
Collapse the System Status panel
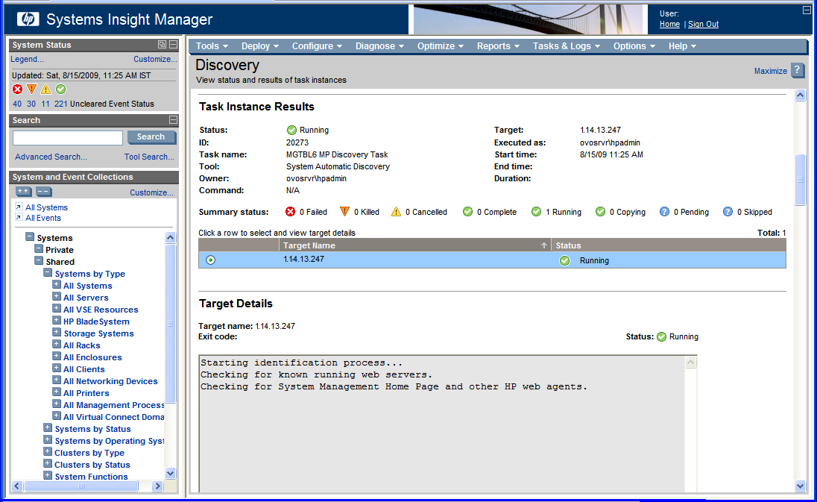pos(173,45)
